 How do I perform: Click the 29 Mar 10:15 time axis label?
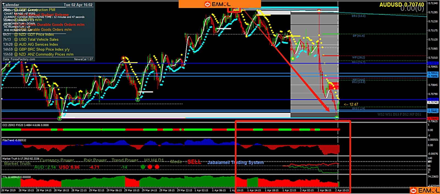pyautogui.click(x=132, y=190)
